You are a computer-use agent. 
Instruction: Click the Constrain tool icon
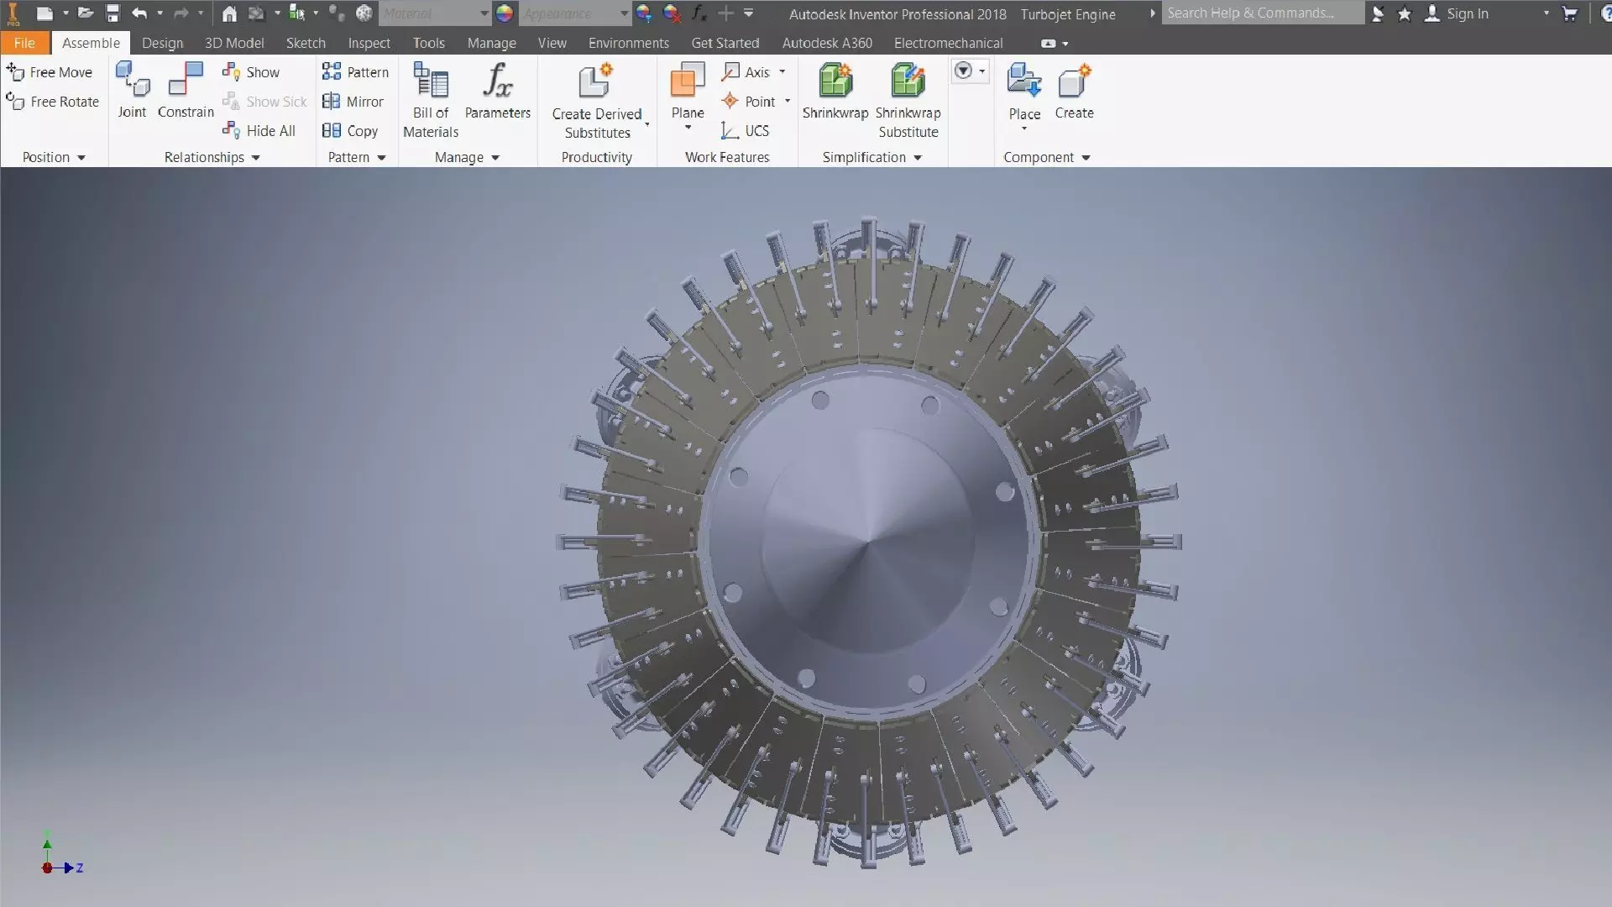(x=186, y=81)
